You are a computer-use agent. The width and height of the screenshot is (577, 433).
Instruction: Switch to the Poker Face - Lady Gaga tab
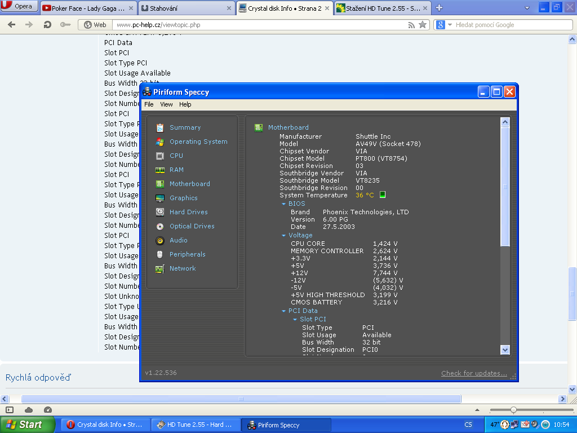point(88,8)
